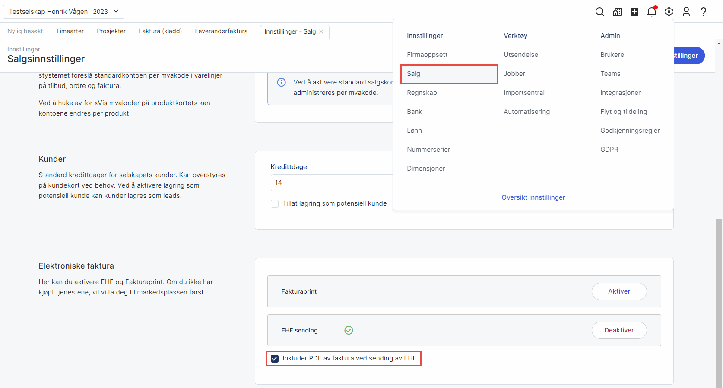Screen dimensions: 723x388
Task: Click the settings gear icon
Action: [x=669, y=12]
